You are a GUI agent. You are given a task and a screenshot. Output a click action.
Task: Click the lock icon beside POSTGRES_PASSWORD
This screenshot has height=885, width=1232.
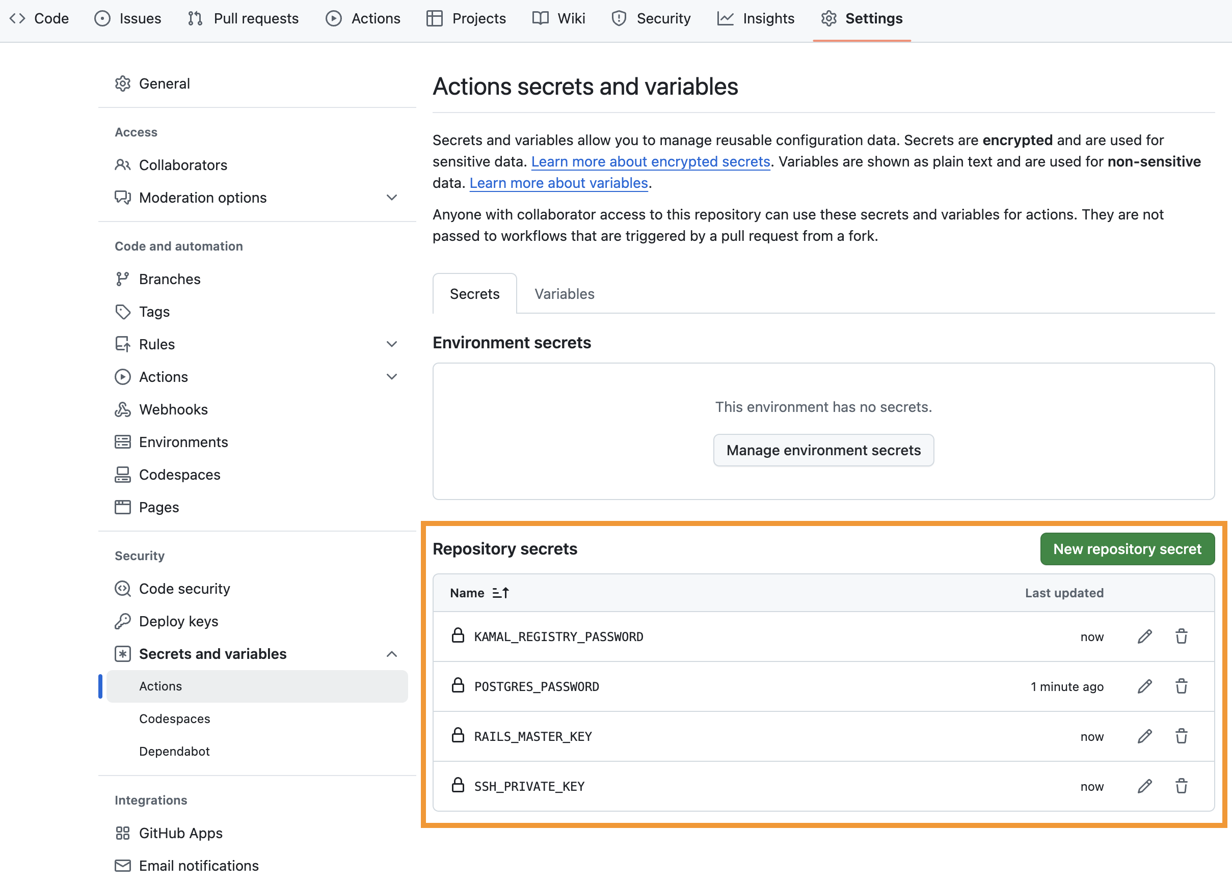tap(458, 685)
